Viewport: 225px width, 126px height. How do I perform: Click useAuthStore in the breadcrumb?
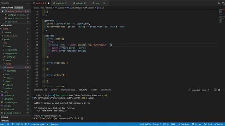pyautogui.click(x=76, y=8)
